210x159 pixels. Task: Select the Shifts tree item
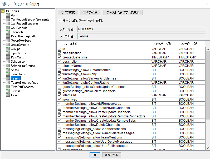pyautogui.click(x=15, y=70)
